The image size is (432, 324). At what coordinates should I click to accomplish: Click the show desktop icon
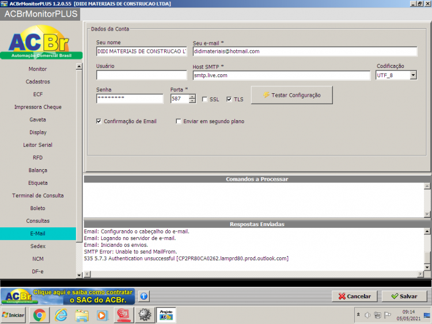coord(427,315)
